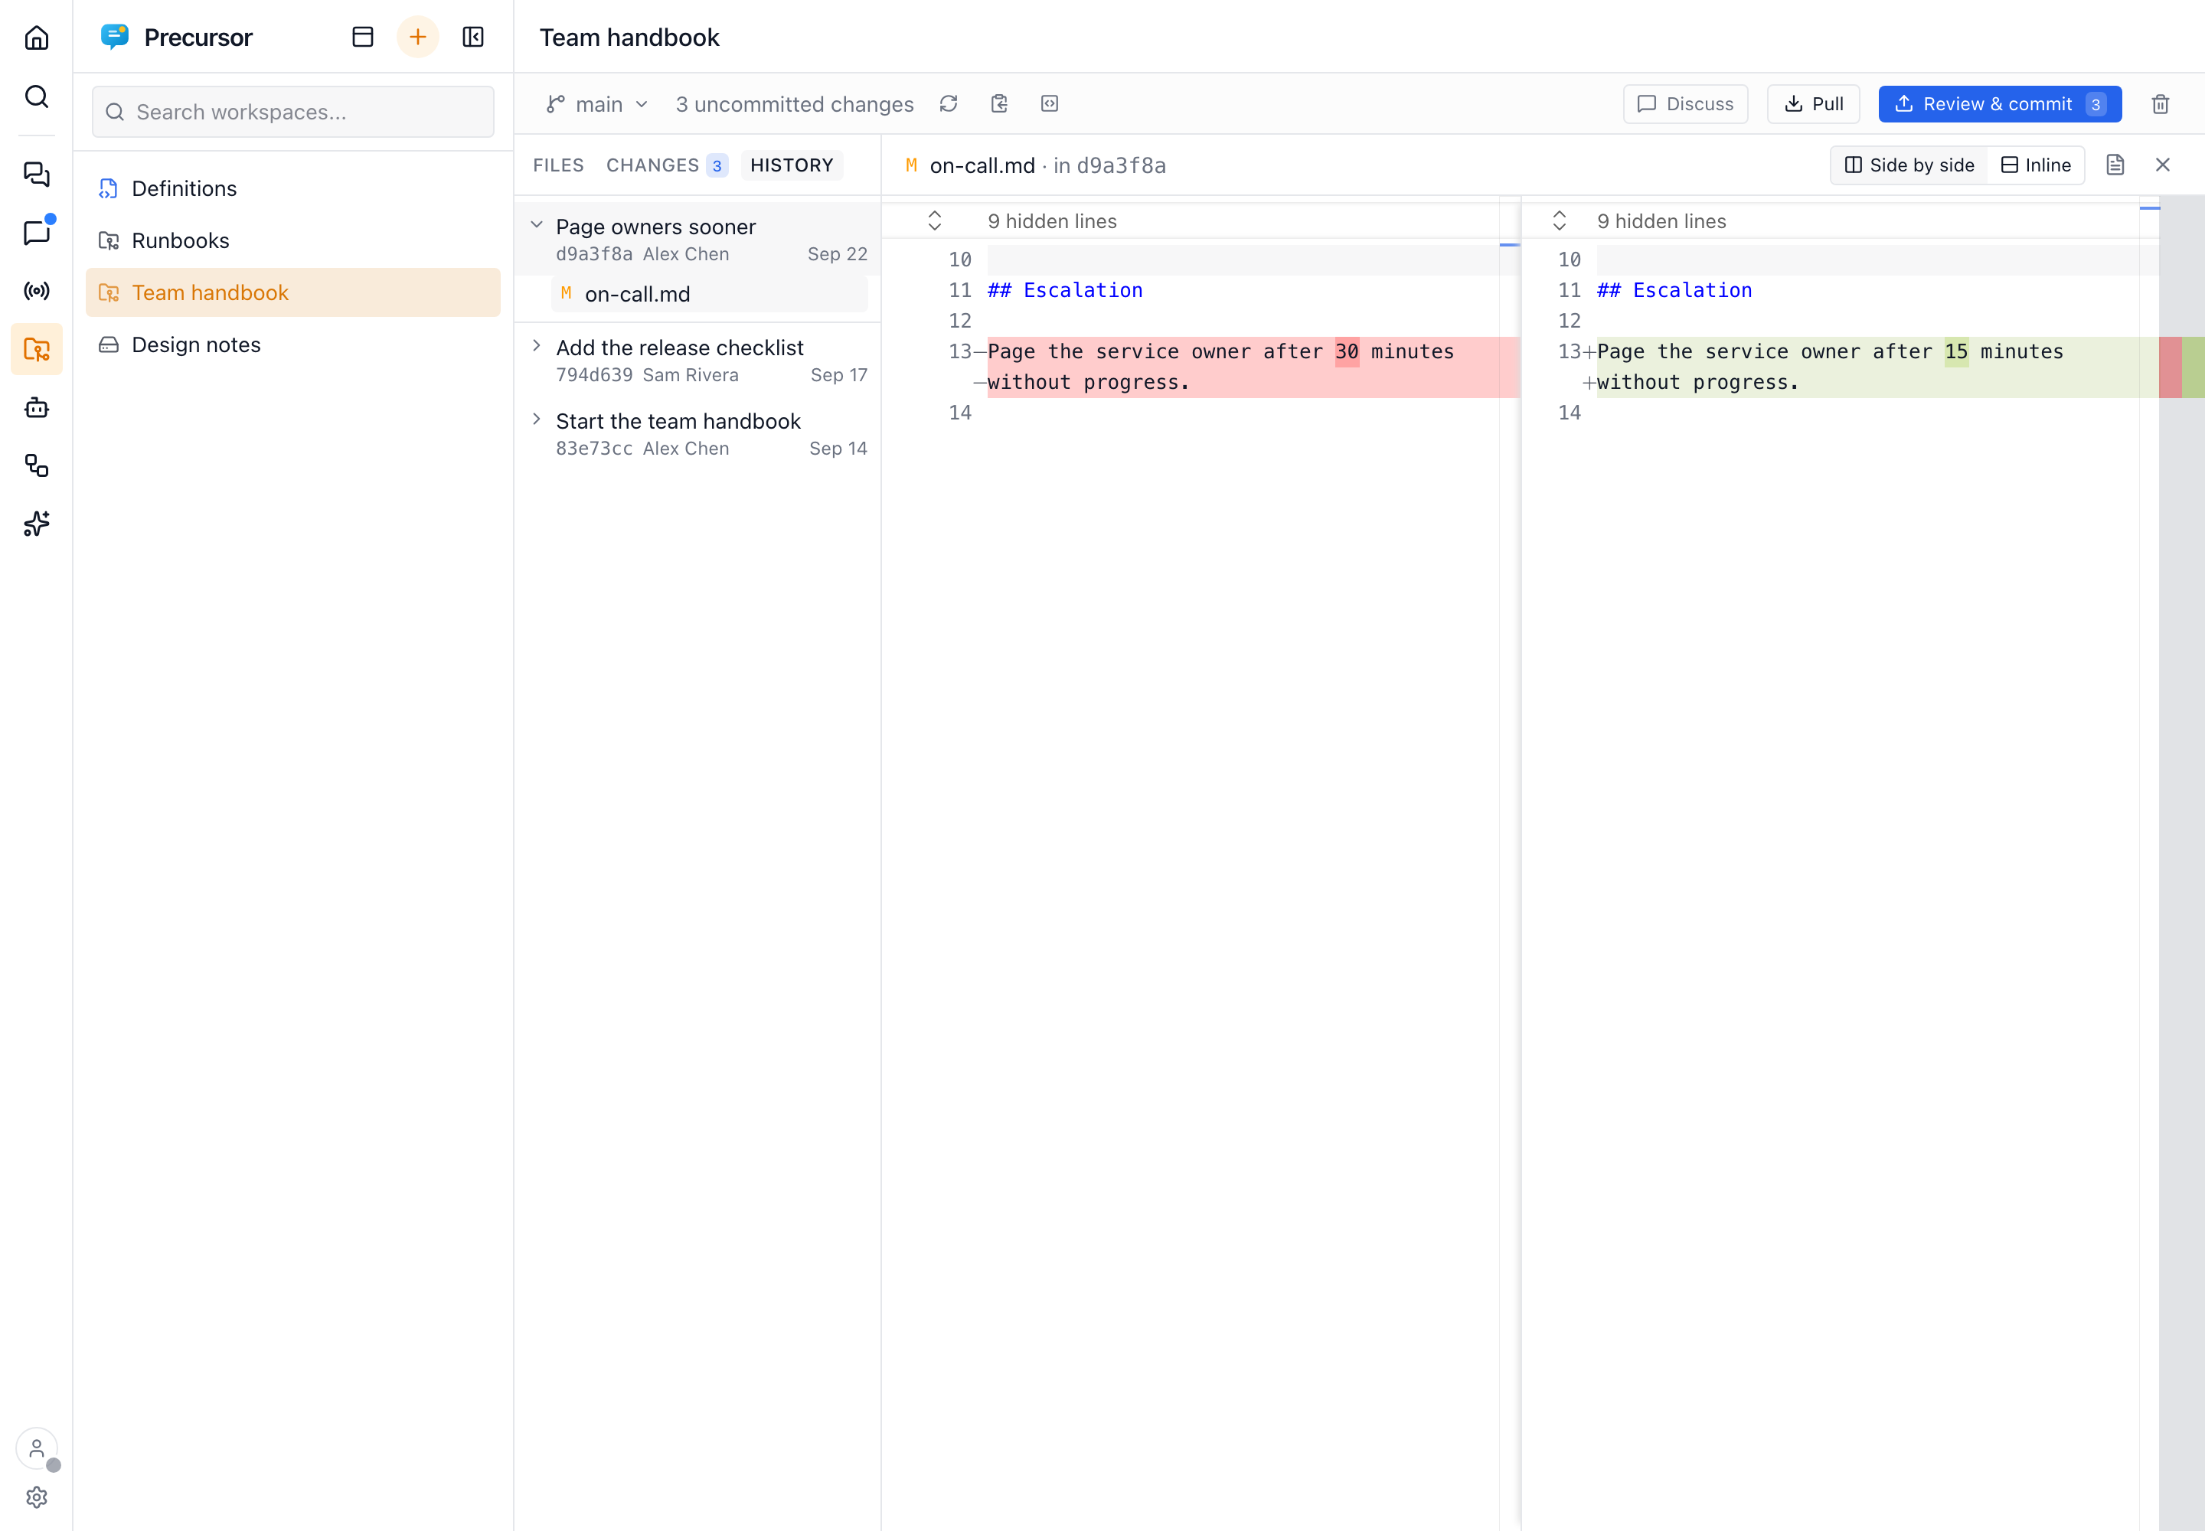The height and width of the screenshot is (1531, 2205).
Task: Click the Discuss button
Action: (x=1685, y=103)
